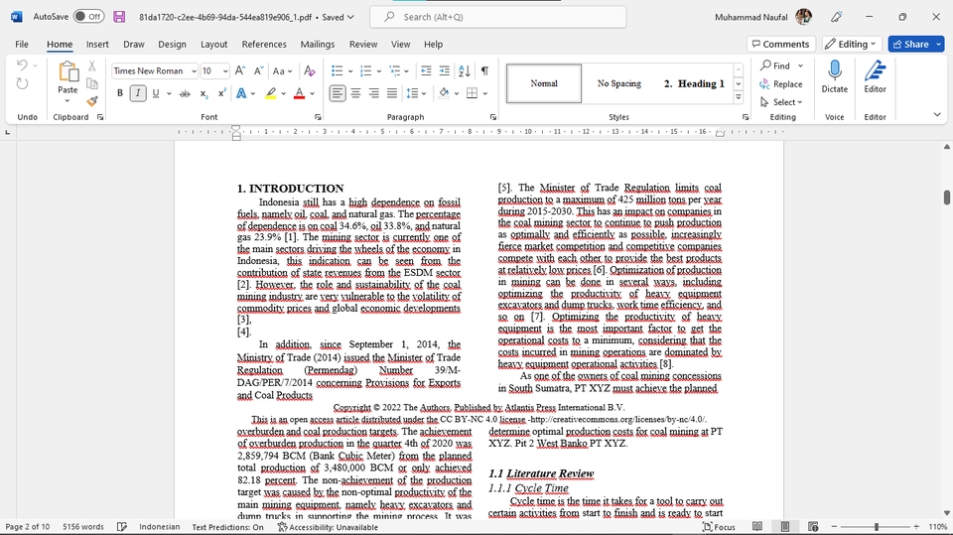The height and width of the screenshot is (535, 953).
Task: Click the Replace button
Action: point(781,84)
